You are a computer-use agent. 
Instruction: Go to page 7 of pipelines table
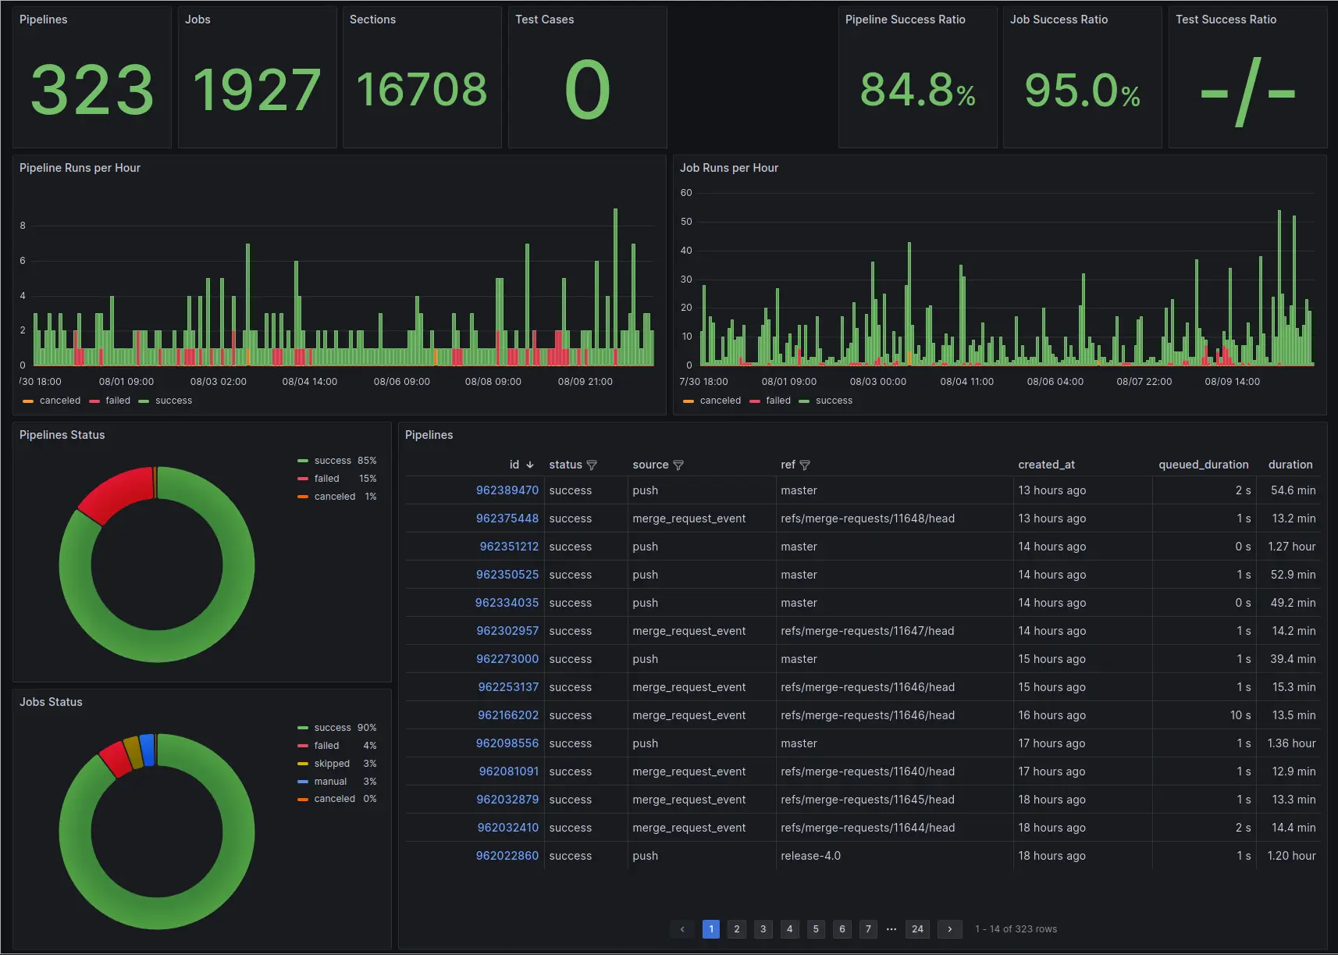[x=868, y=929]
